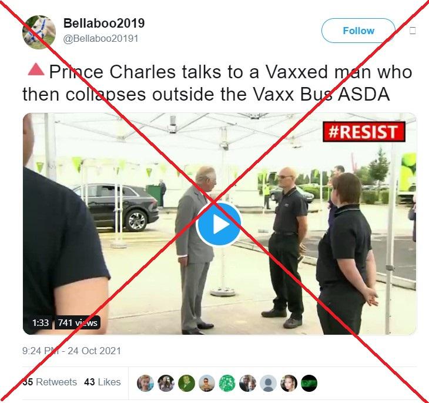Open tweet options menu beside Follow
The width and height of the screenshot is (429, 403).
(413, 31)
